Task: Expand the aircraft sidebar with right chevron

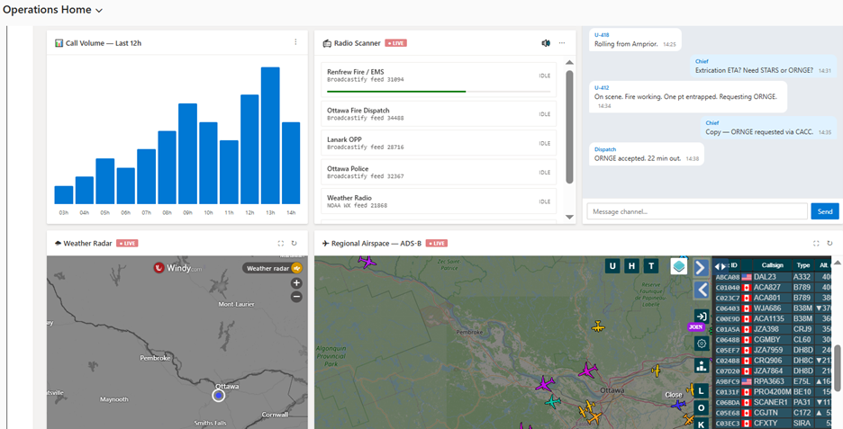Action: coord(701,268)
